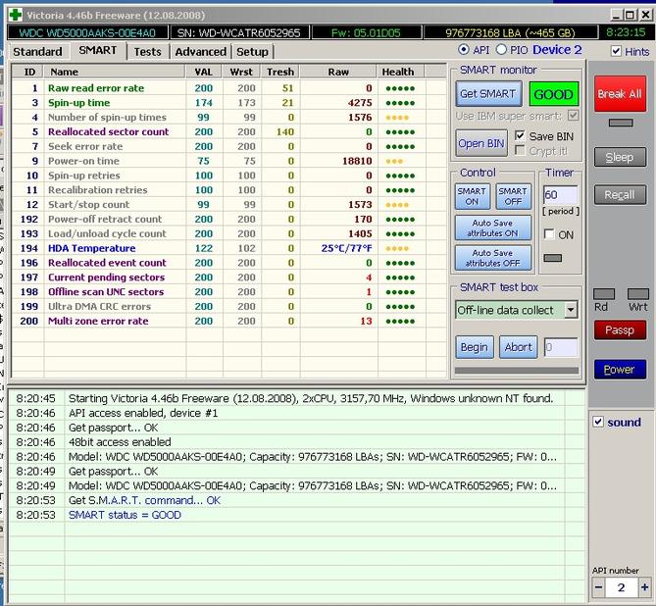Click the red Passp button
The width and height of the screenshot is (656, 606).
[620, 330]
